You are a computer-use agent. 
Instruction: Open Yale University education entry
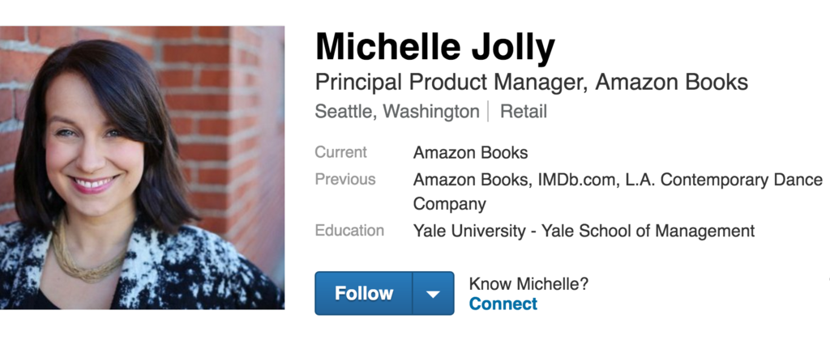(584, 231)
